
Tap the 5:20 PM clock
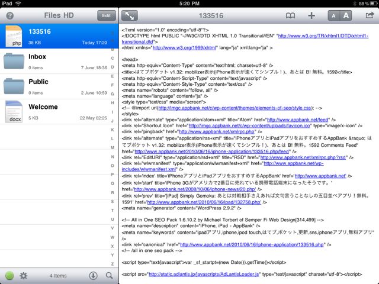coord(189,4)
